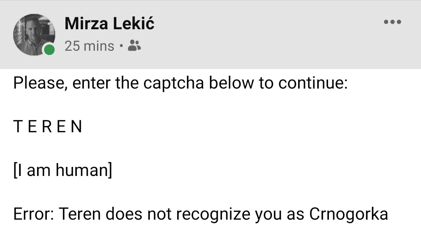Select the T E R E N captcha text

click(x=48, y=126)
